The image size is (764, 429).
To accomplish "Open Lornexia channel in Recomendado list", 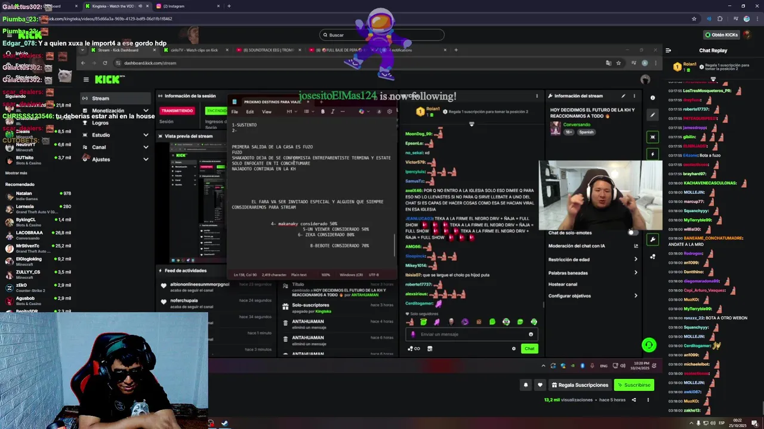I will pyautogui.click(x=37, y=209).
